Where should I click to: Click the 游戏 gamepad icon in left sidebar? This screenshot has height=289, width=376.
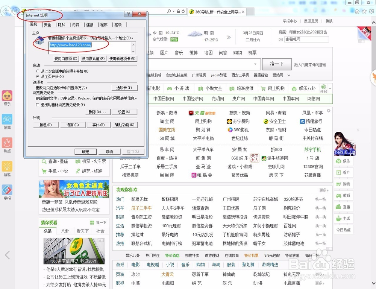tap(7, 119)
